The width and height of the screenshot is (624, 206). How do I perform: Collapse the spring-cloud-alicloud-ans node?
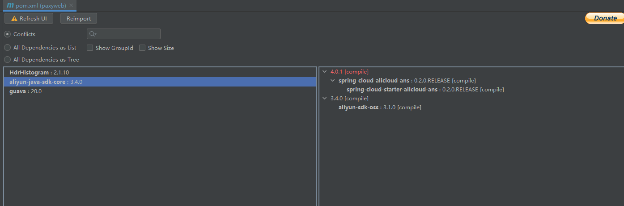[332, 81]
